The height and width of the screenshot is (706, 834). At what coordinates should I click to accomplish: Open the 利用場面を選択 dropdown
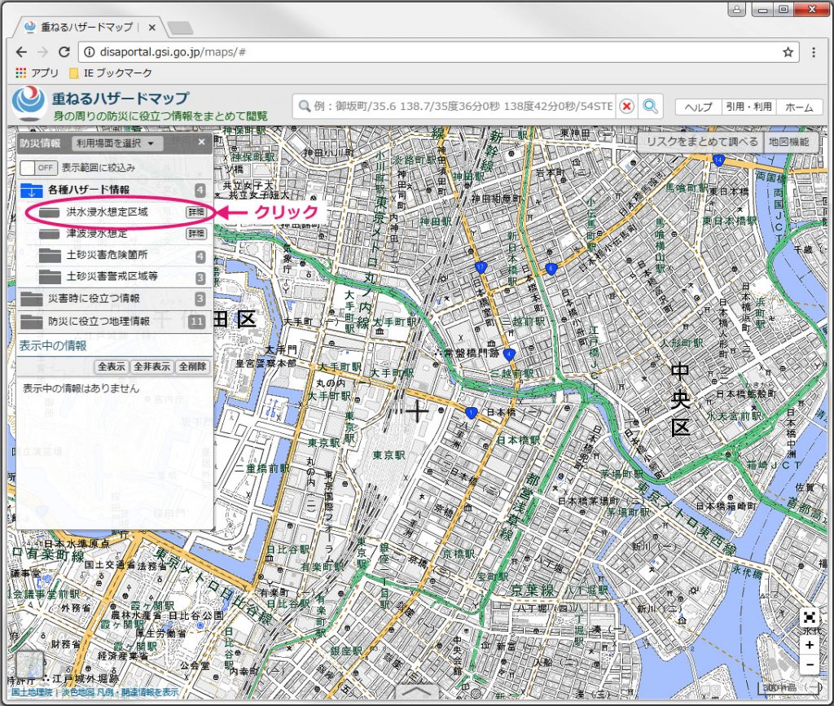(118, 143)
